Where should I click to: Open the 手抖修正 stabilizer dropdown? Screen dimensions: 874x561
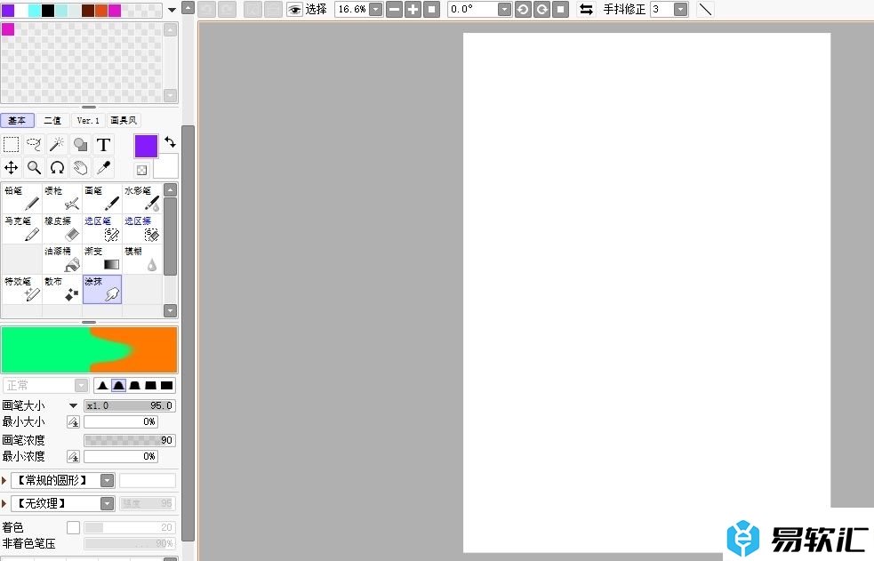tap(680, 10)
